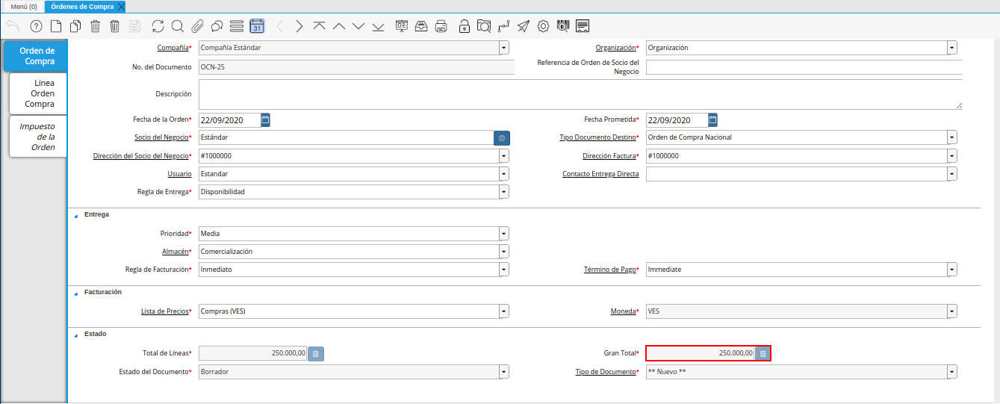Open calendar picker for Fecha de la Orden
The image size is (1000, 404).
pyautogui.click(x=266, y=119)
